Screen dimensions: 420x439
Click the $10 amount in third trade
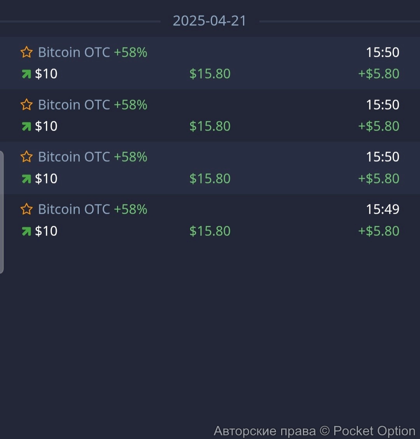coord(46,179)
